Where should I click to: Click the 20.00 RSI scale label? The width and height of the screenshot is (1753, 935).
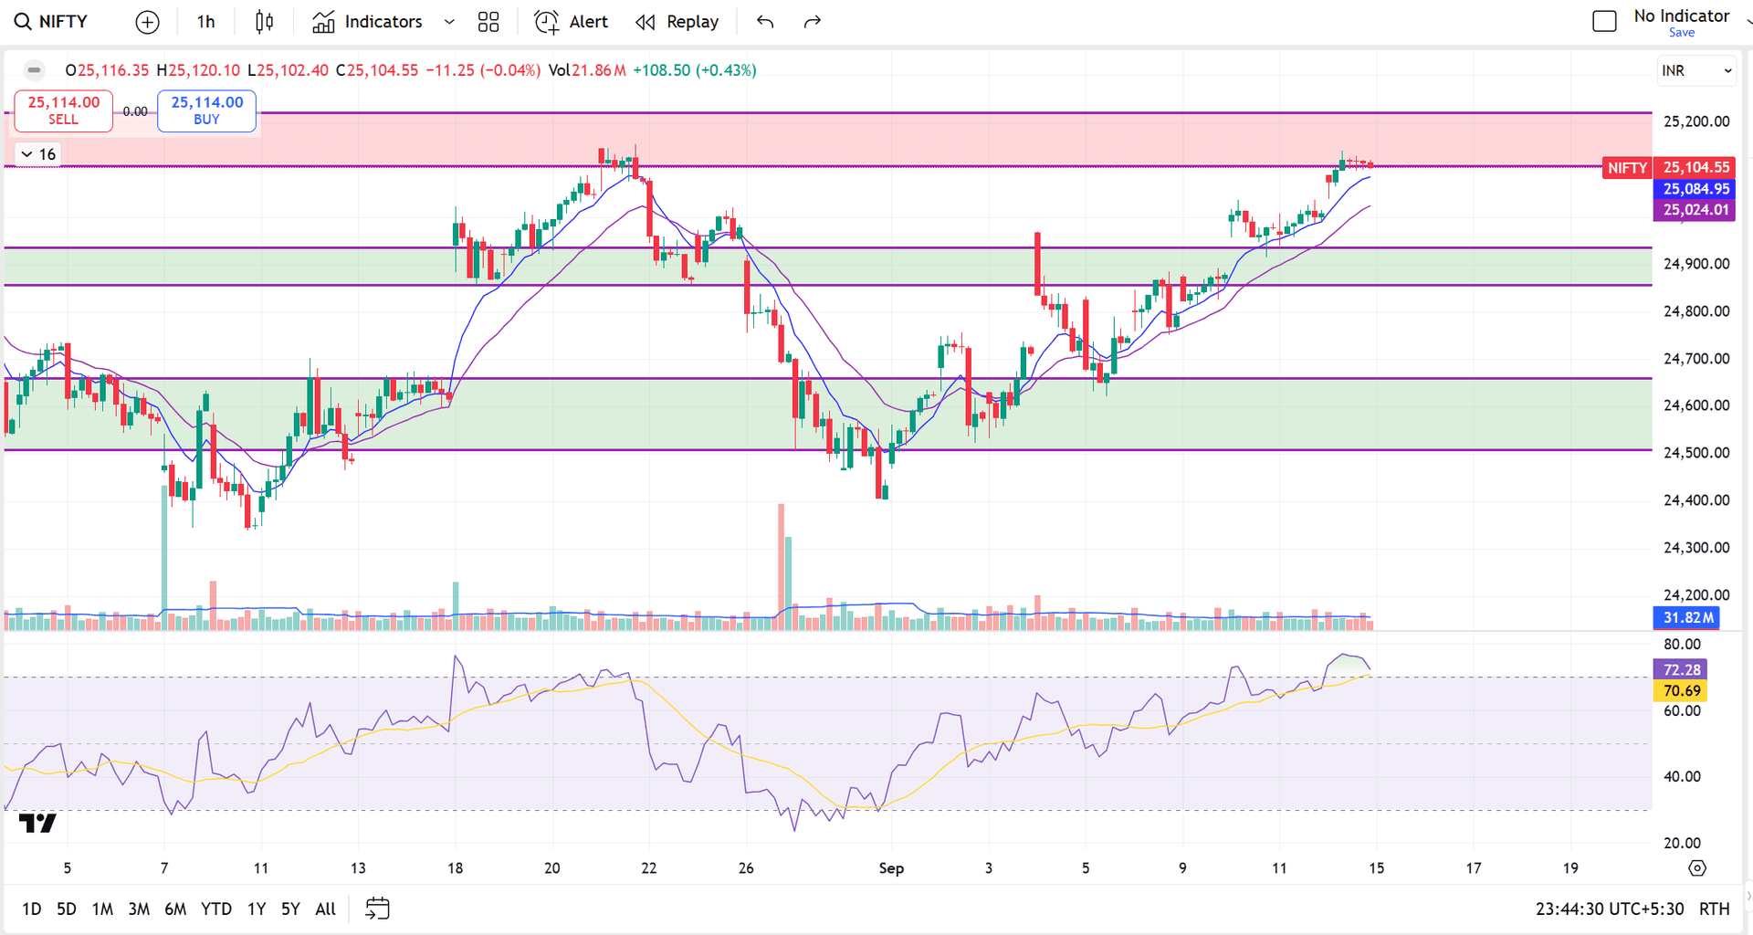1682,844
